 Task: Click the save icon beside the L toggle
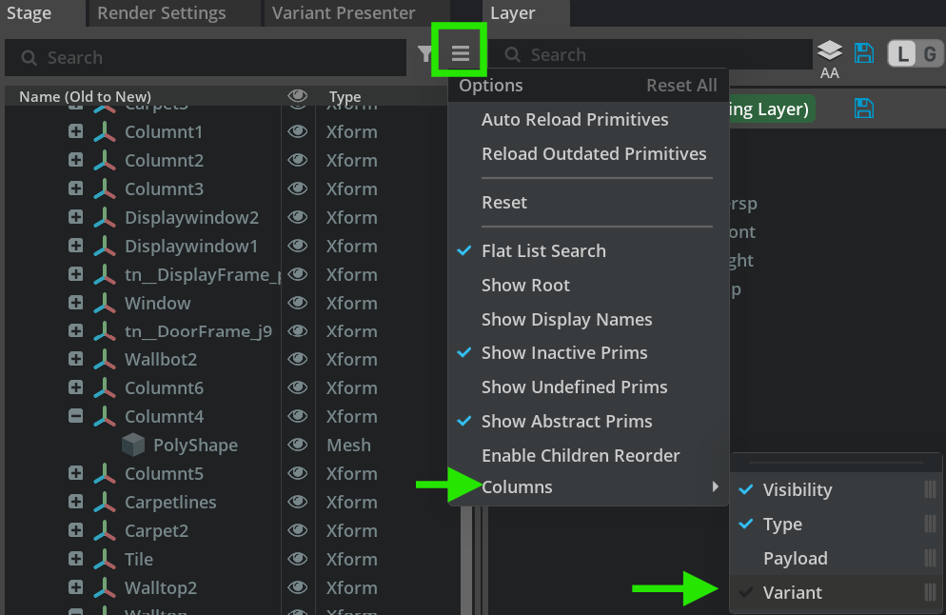pos(863,53)
